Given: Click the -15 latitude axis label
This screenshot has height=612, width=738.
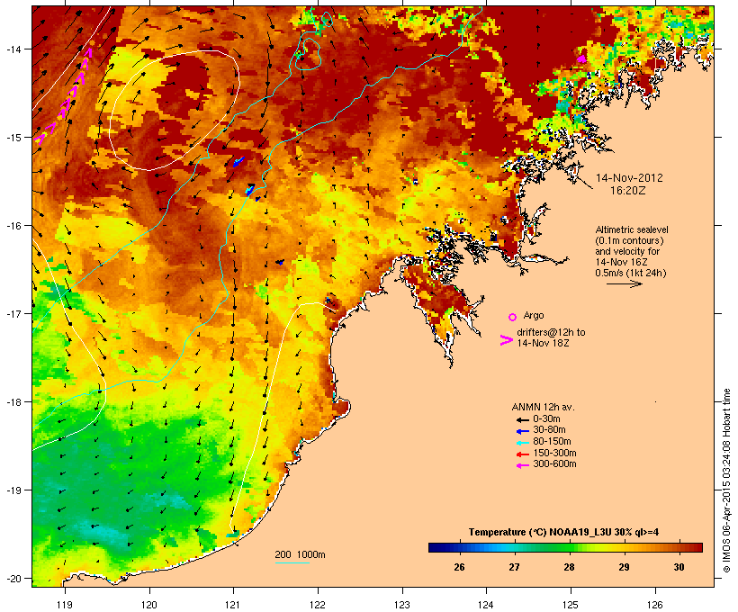Looking at the screenshot, I should [x=13, y=138].
